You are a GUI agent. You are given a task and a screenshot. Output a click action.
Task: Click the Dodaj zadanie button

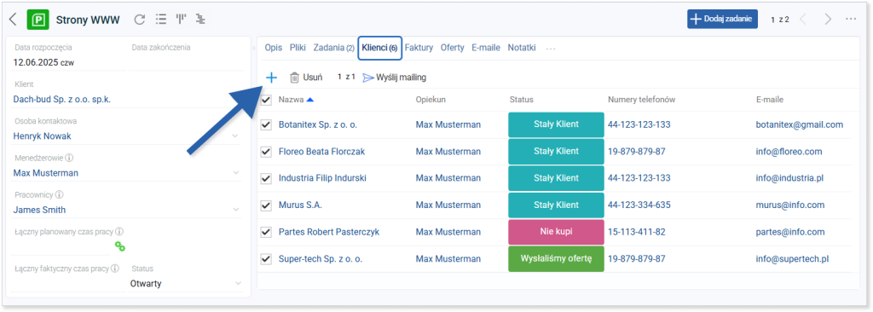point(722,19)
